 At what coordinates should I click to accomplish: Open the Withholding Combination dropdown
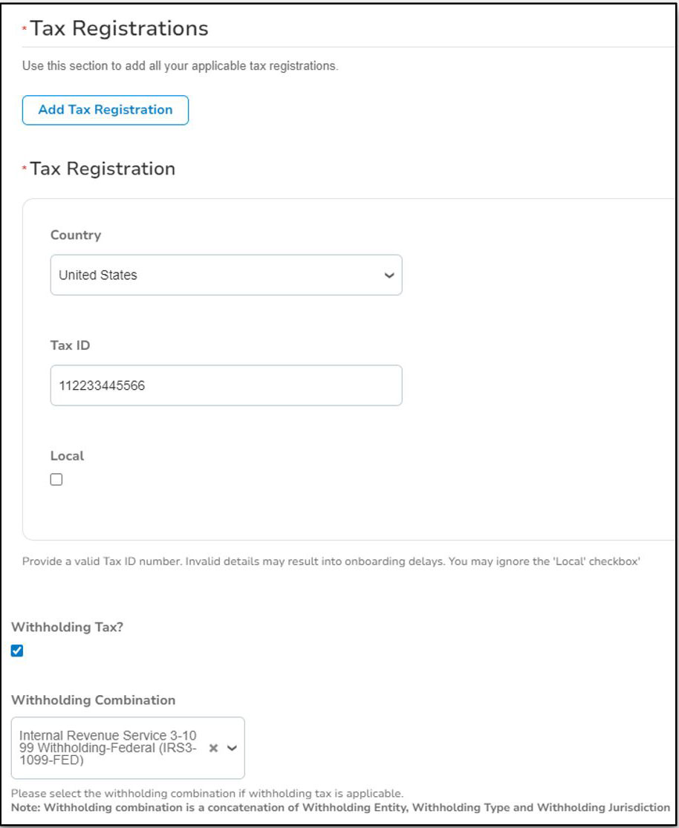(x=111, y=748)
